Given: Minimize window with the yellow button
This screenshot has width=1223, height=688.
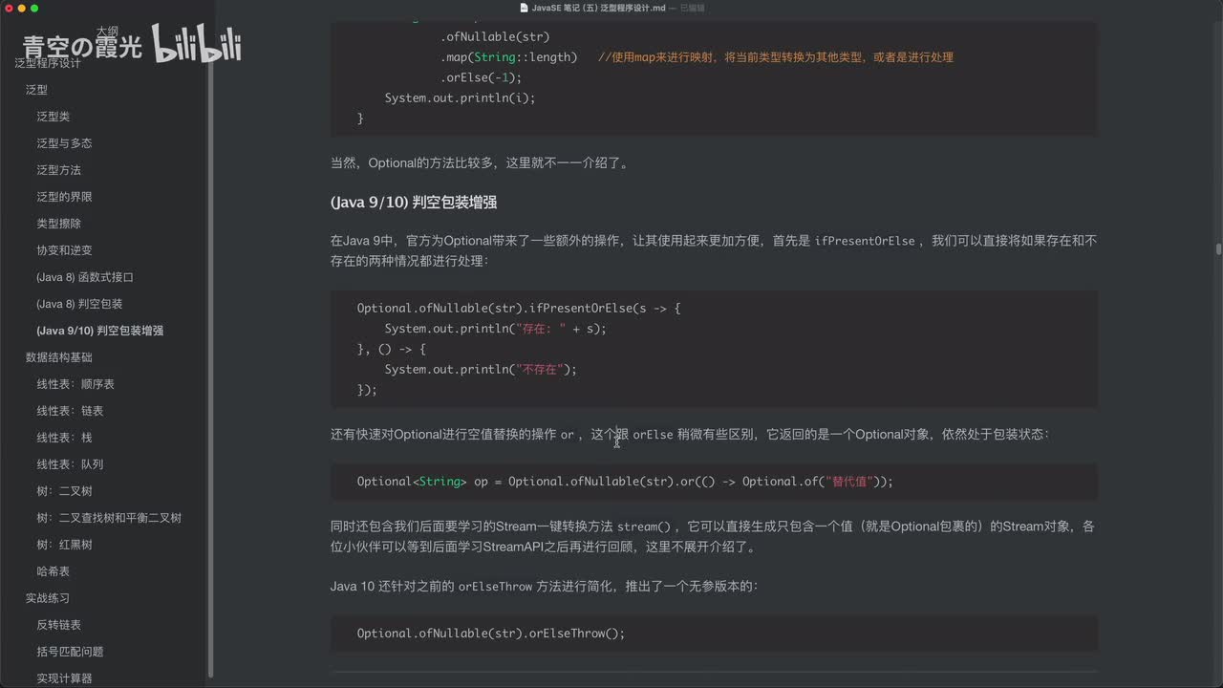Looking at the screenshot, I should point(22,8).
